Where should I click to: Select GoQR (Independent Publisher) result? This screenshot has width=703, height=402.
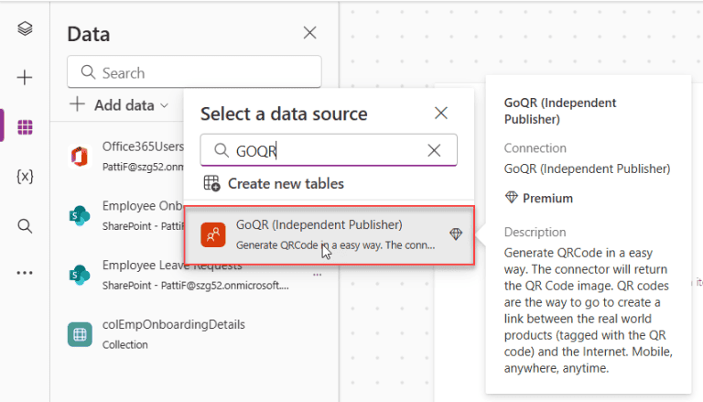pos(330,235)
